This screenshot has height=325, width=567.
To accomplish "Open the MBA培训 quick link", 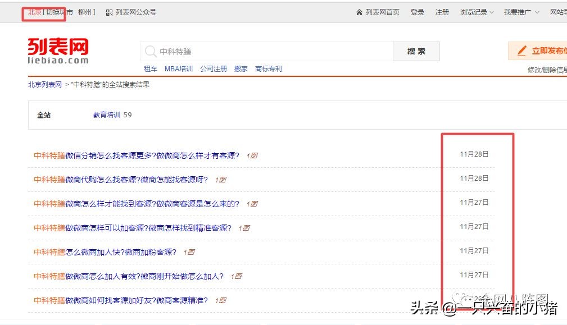I will [x=179, y=69].
